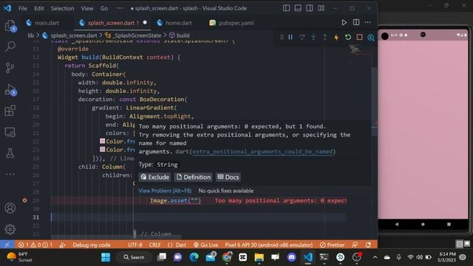
Task: Select Pixel 6 API 30 device
Action: click(269, 245)
